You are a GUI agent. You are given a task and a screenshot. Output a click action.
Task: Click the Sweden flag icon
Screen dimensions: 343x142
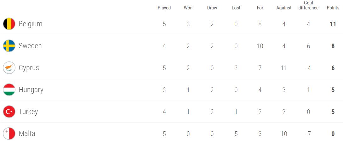(x=9, y=46)
